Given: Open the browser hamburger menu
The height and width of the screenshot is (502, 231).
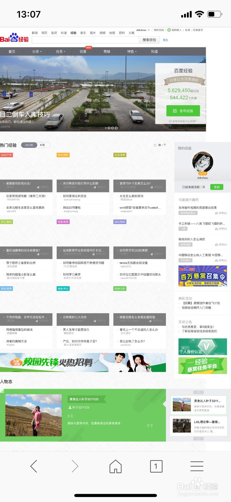Looking at the screenshot, I should (197, 466).
